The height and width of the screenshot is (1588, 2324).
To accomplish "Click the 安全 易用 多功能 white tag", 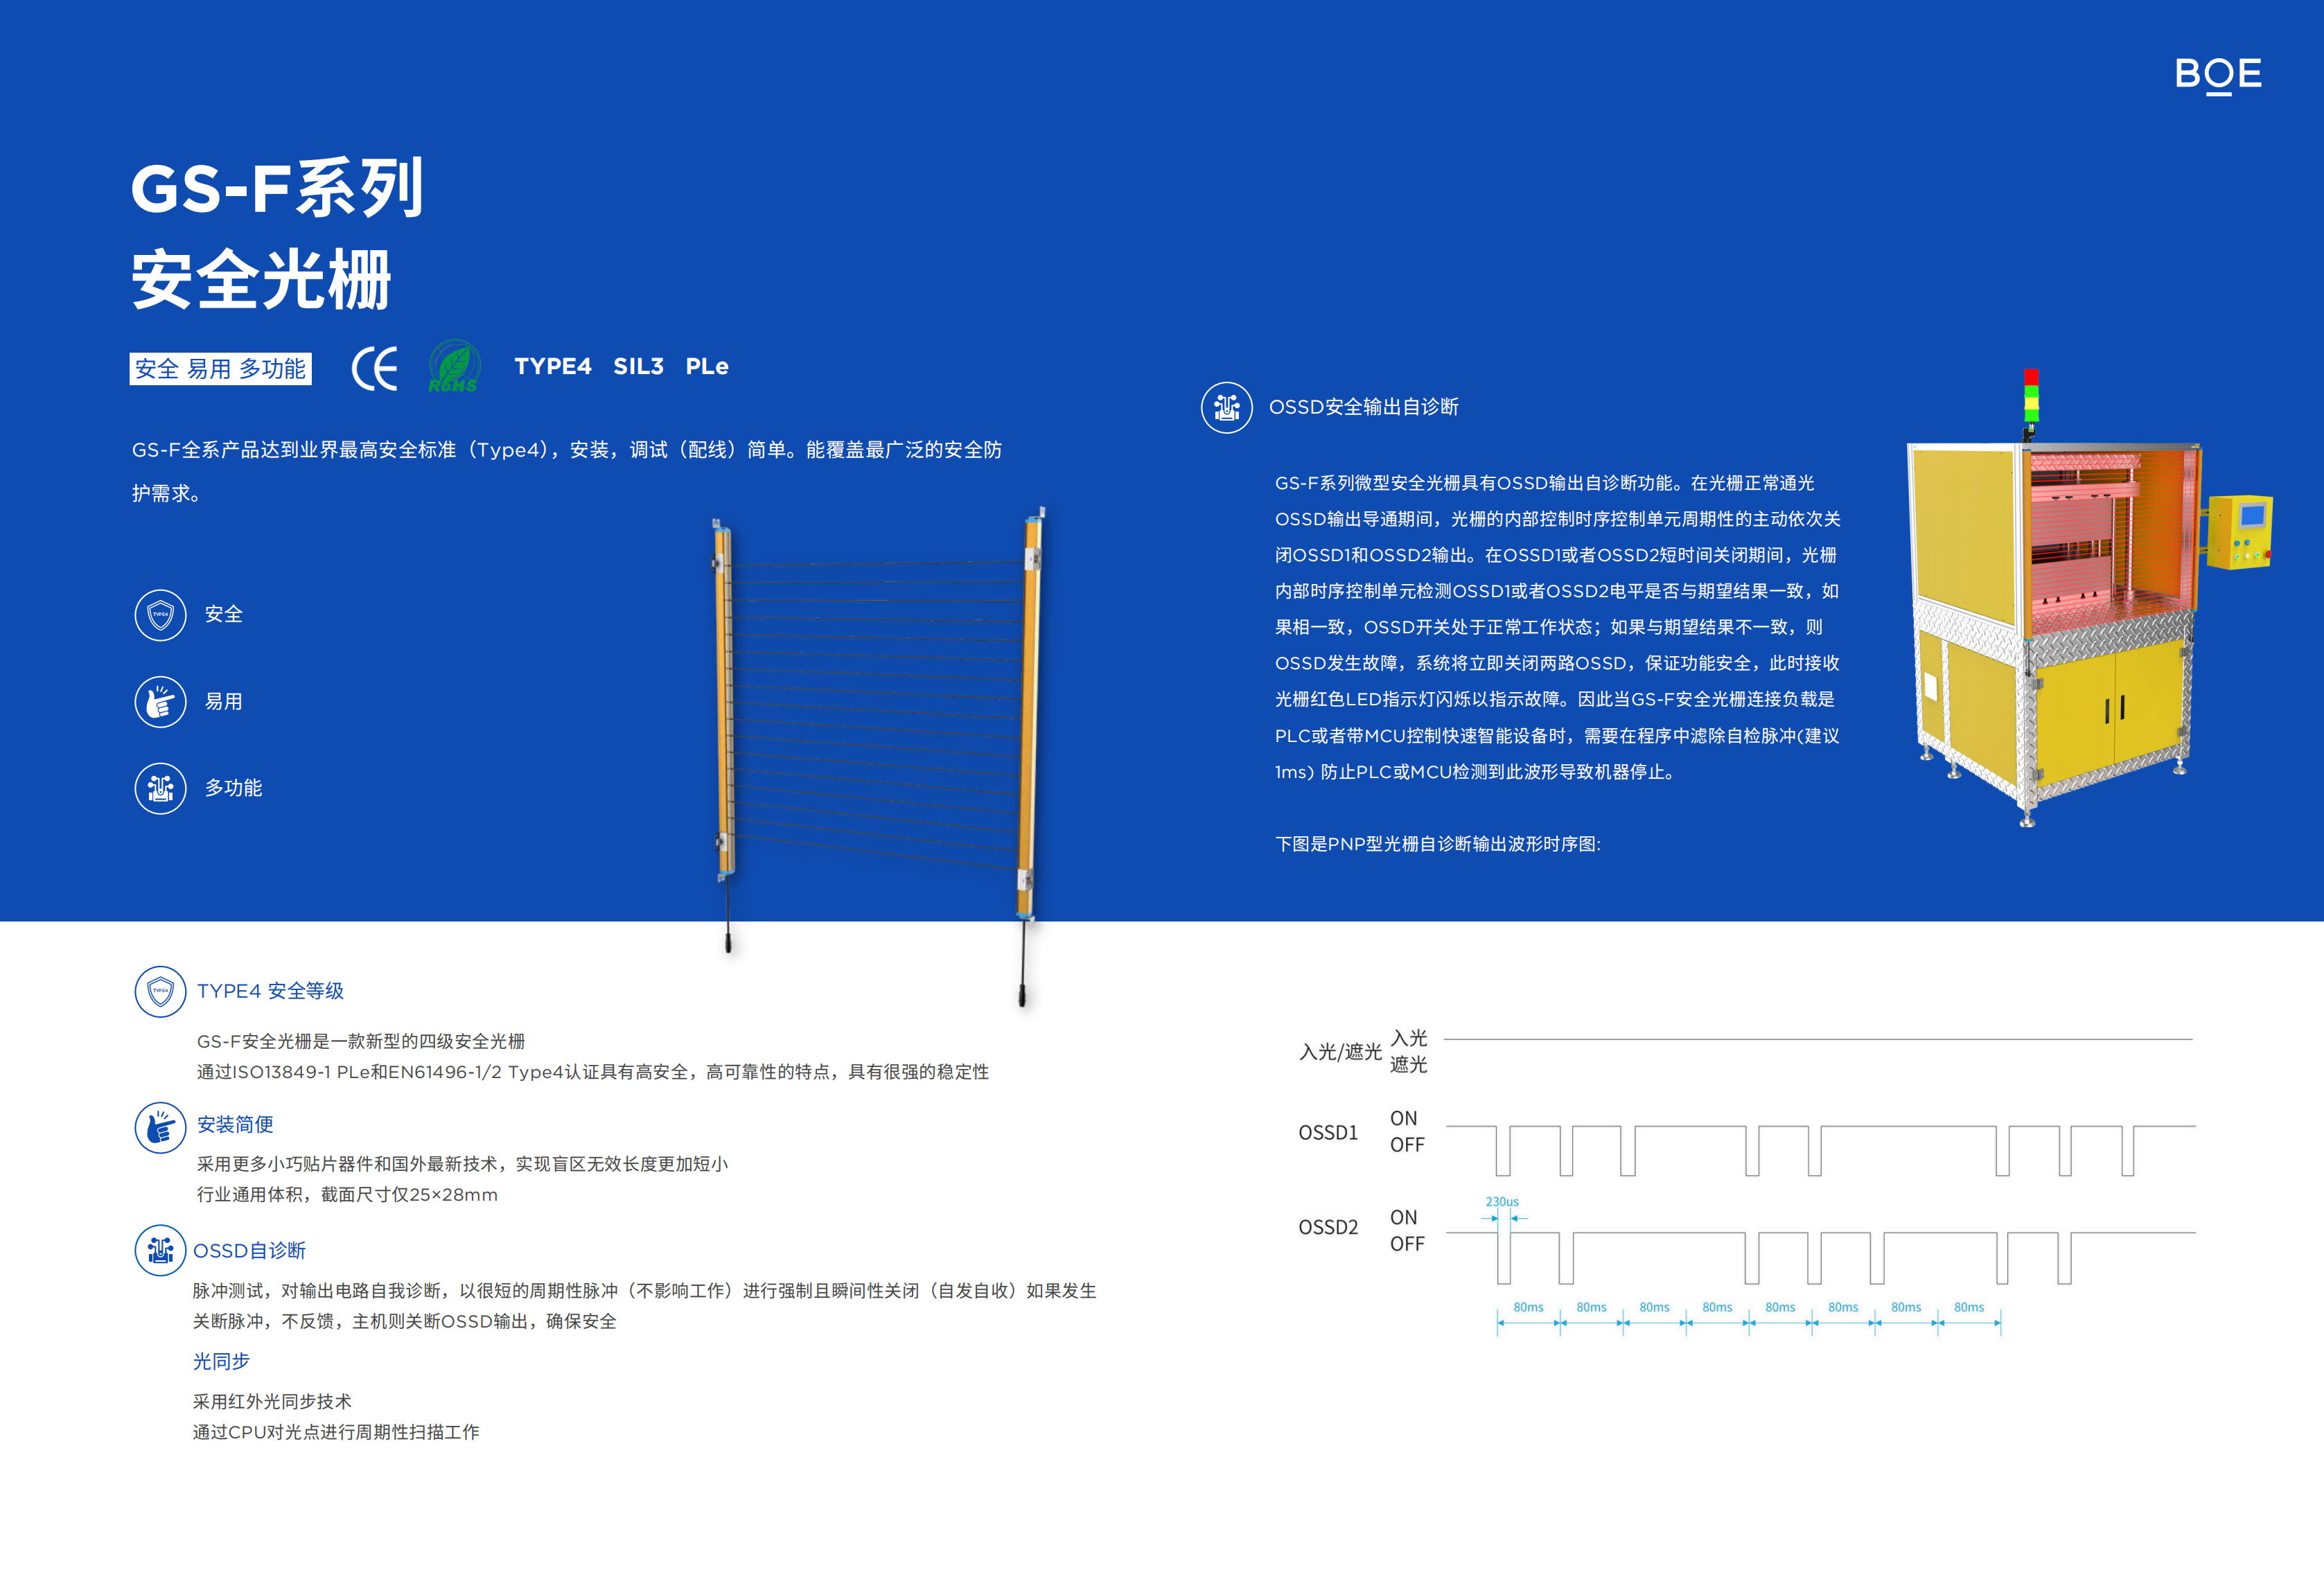I will pos(220,369).
